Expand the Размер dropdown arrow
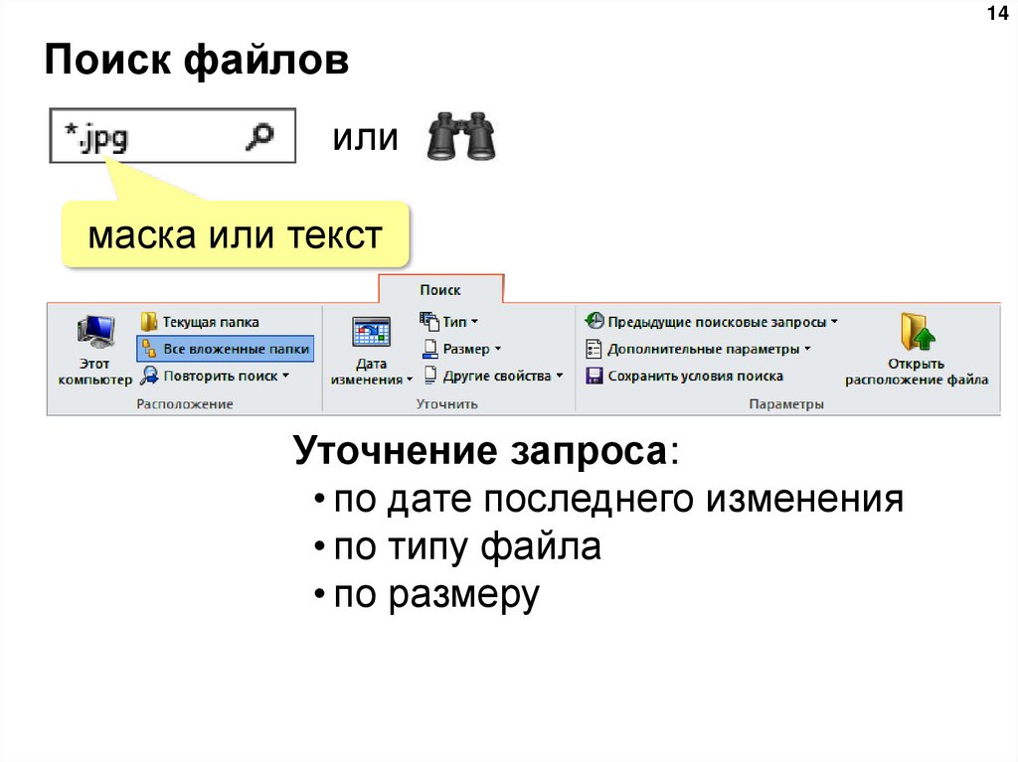Screen dimensions: 1018x762 coord(495,348)
